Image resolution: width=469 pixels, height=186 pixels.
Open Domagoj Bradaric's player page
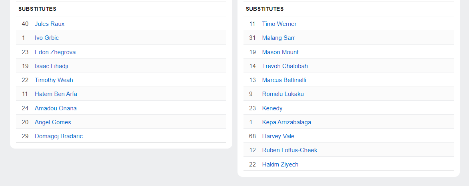(59, 136)
